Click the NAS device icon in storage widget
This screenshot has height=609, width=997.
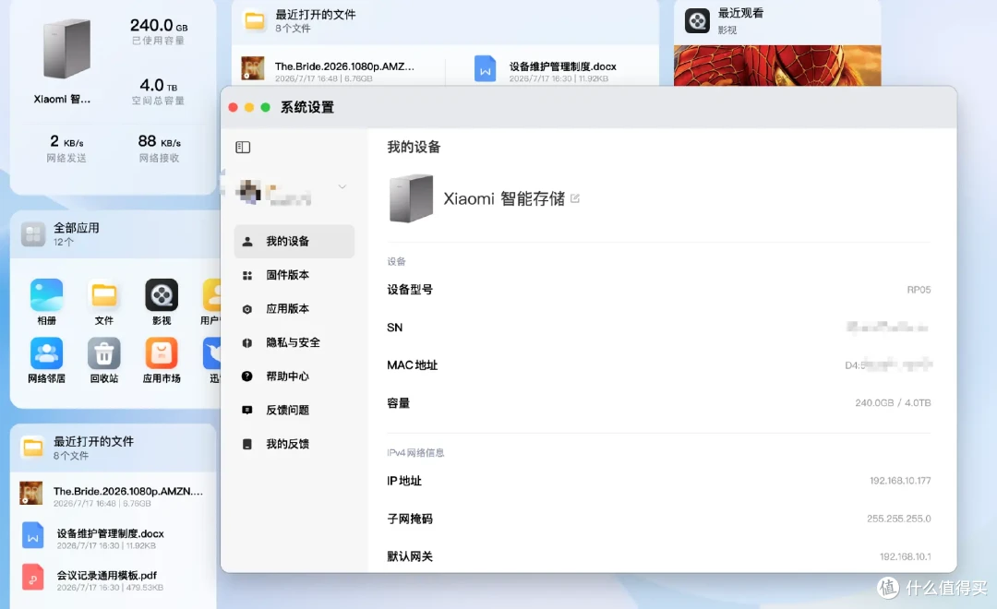[66, 49]
